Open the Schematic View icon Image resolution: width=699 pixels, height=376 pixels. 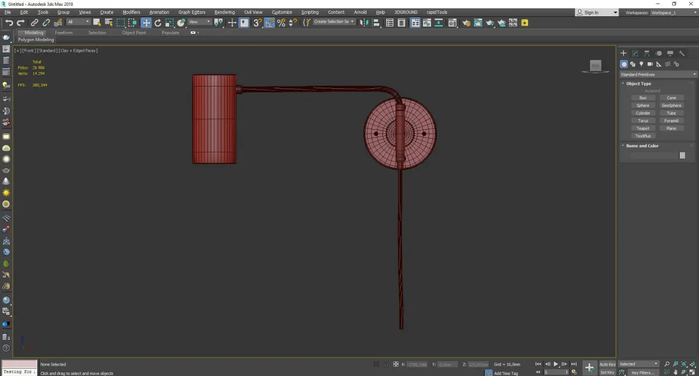point(439,23)
